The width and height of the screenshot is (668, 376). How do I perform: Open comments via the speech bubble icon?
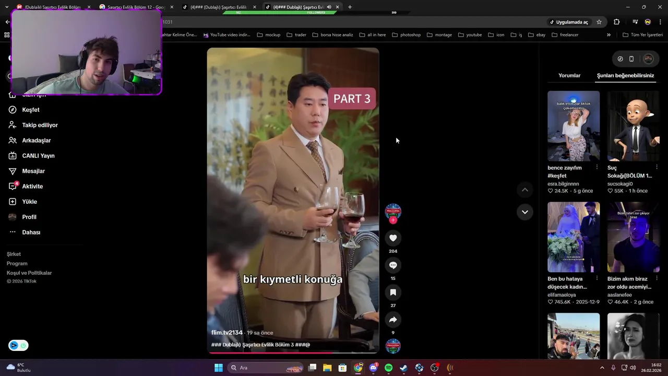coord(393,265)
